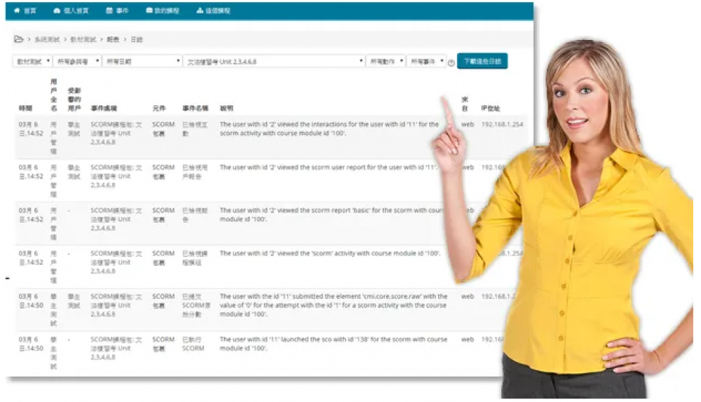Click the help question mark icon

(x=451, y=63)
